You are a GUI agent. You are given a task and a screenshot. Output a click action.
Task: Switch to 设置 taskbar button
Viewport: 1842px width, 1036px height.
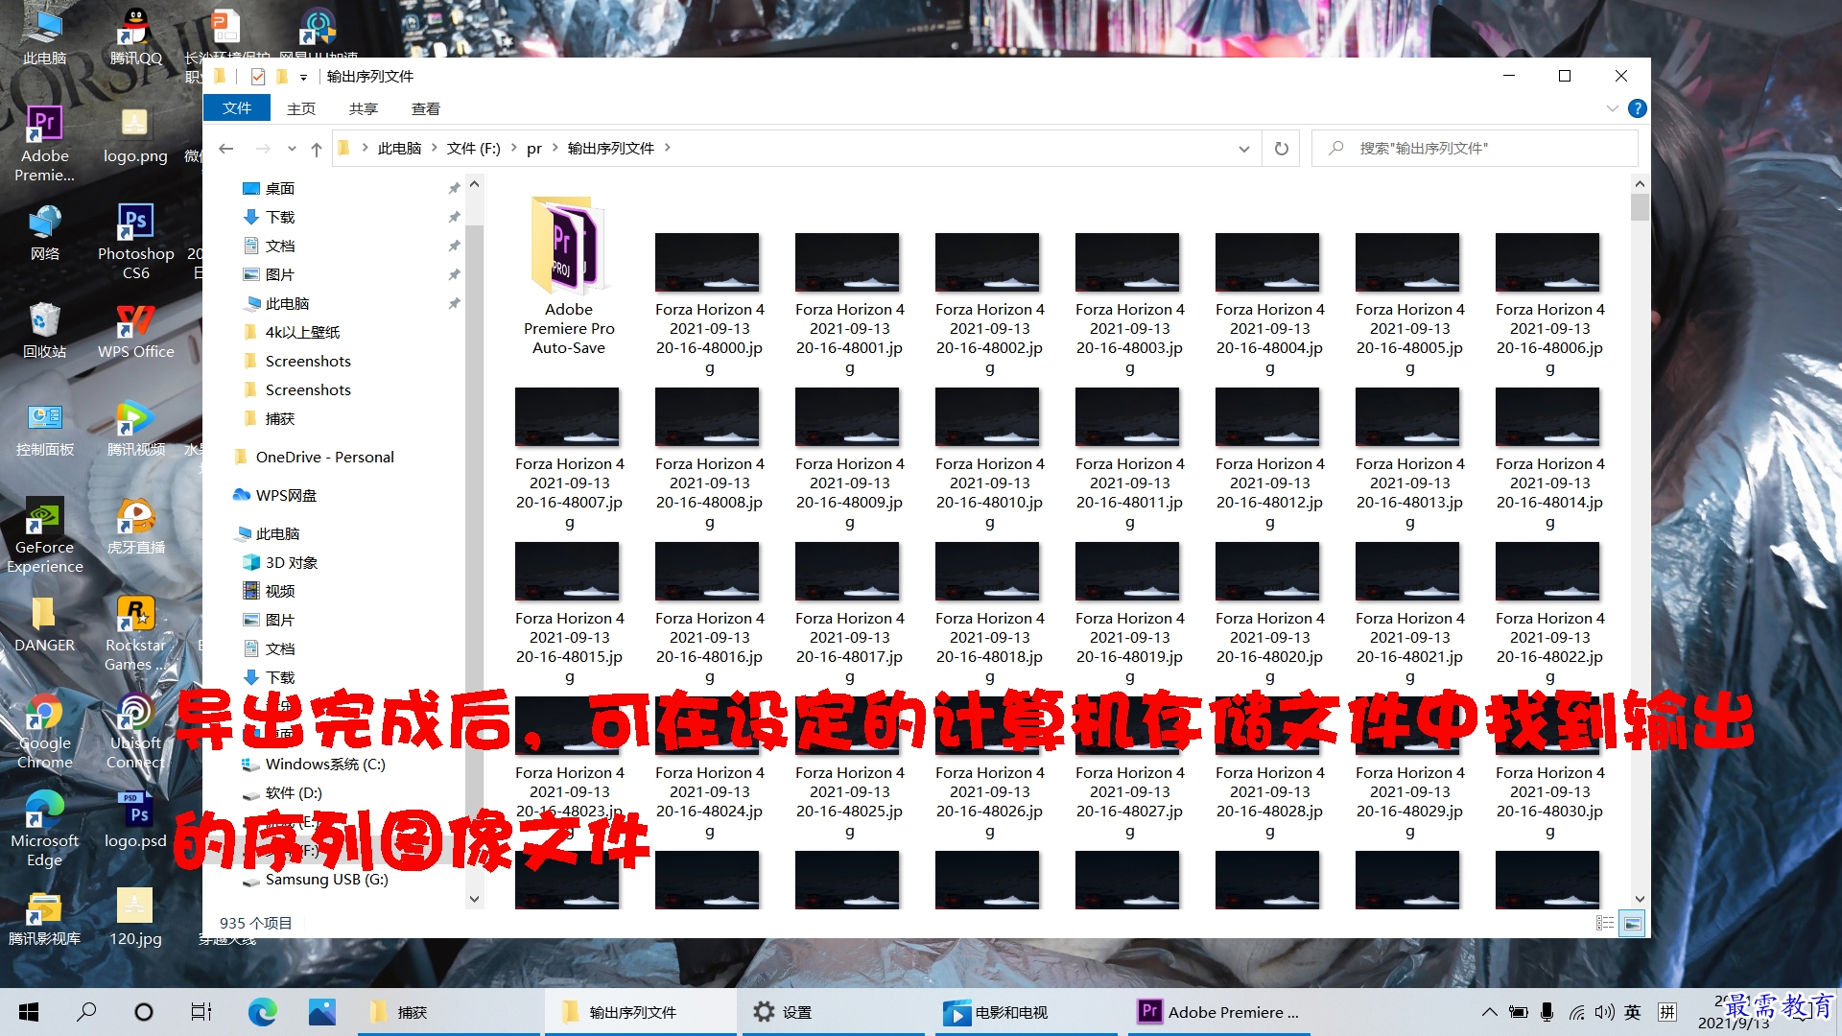(831, 1012)
